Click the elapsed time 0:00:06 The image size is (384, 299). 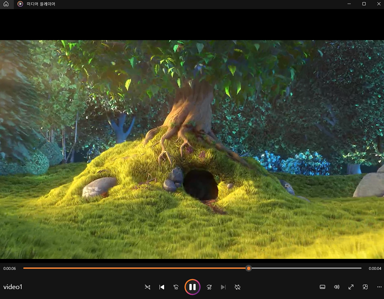tap(10, 268)
